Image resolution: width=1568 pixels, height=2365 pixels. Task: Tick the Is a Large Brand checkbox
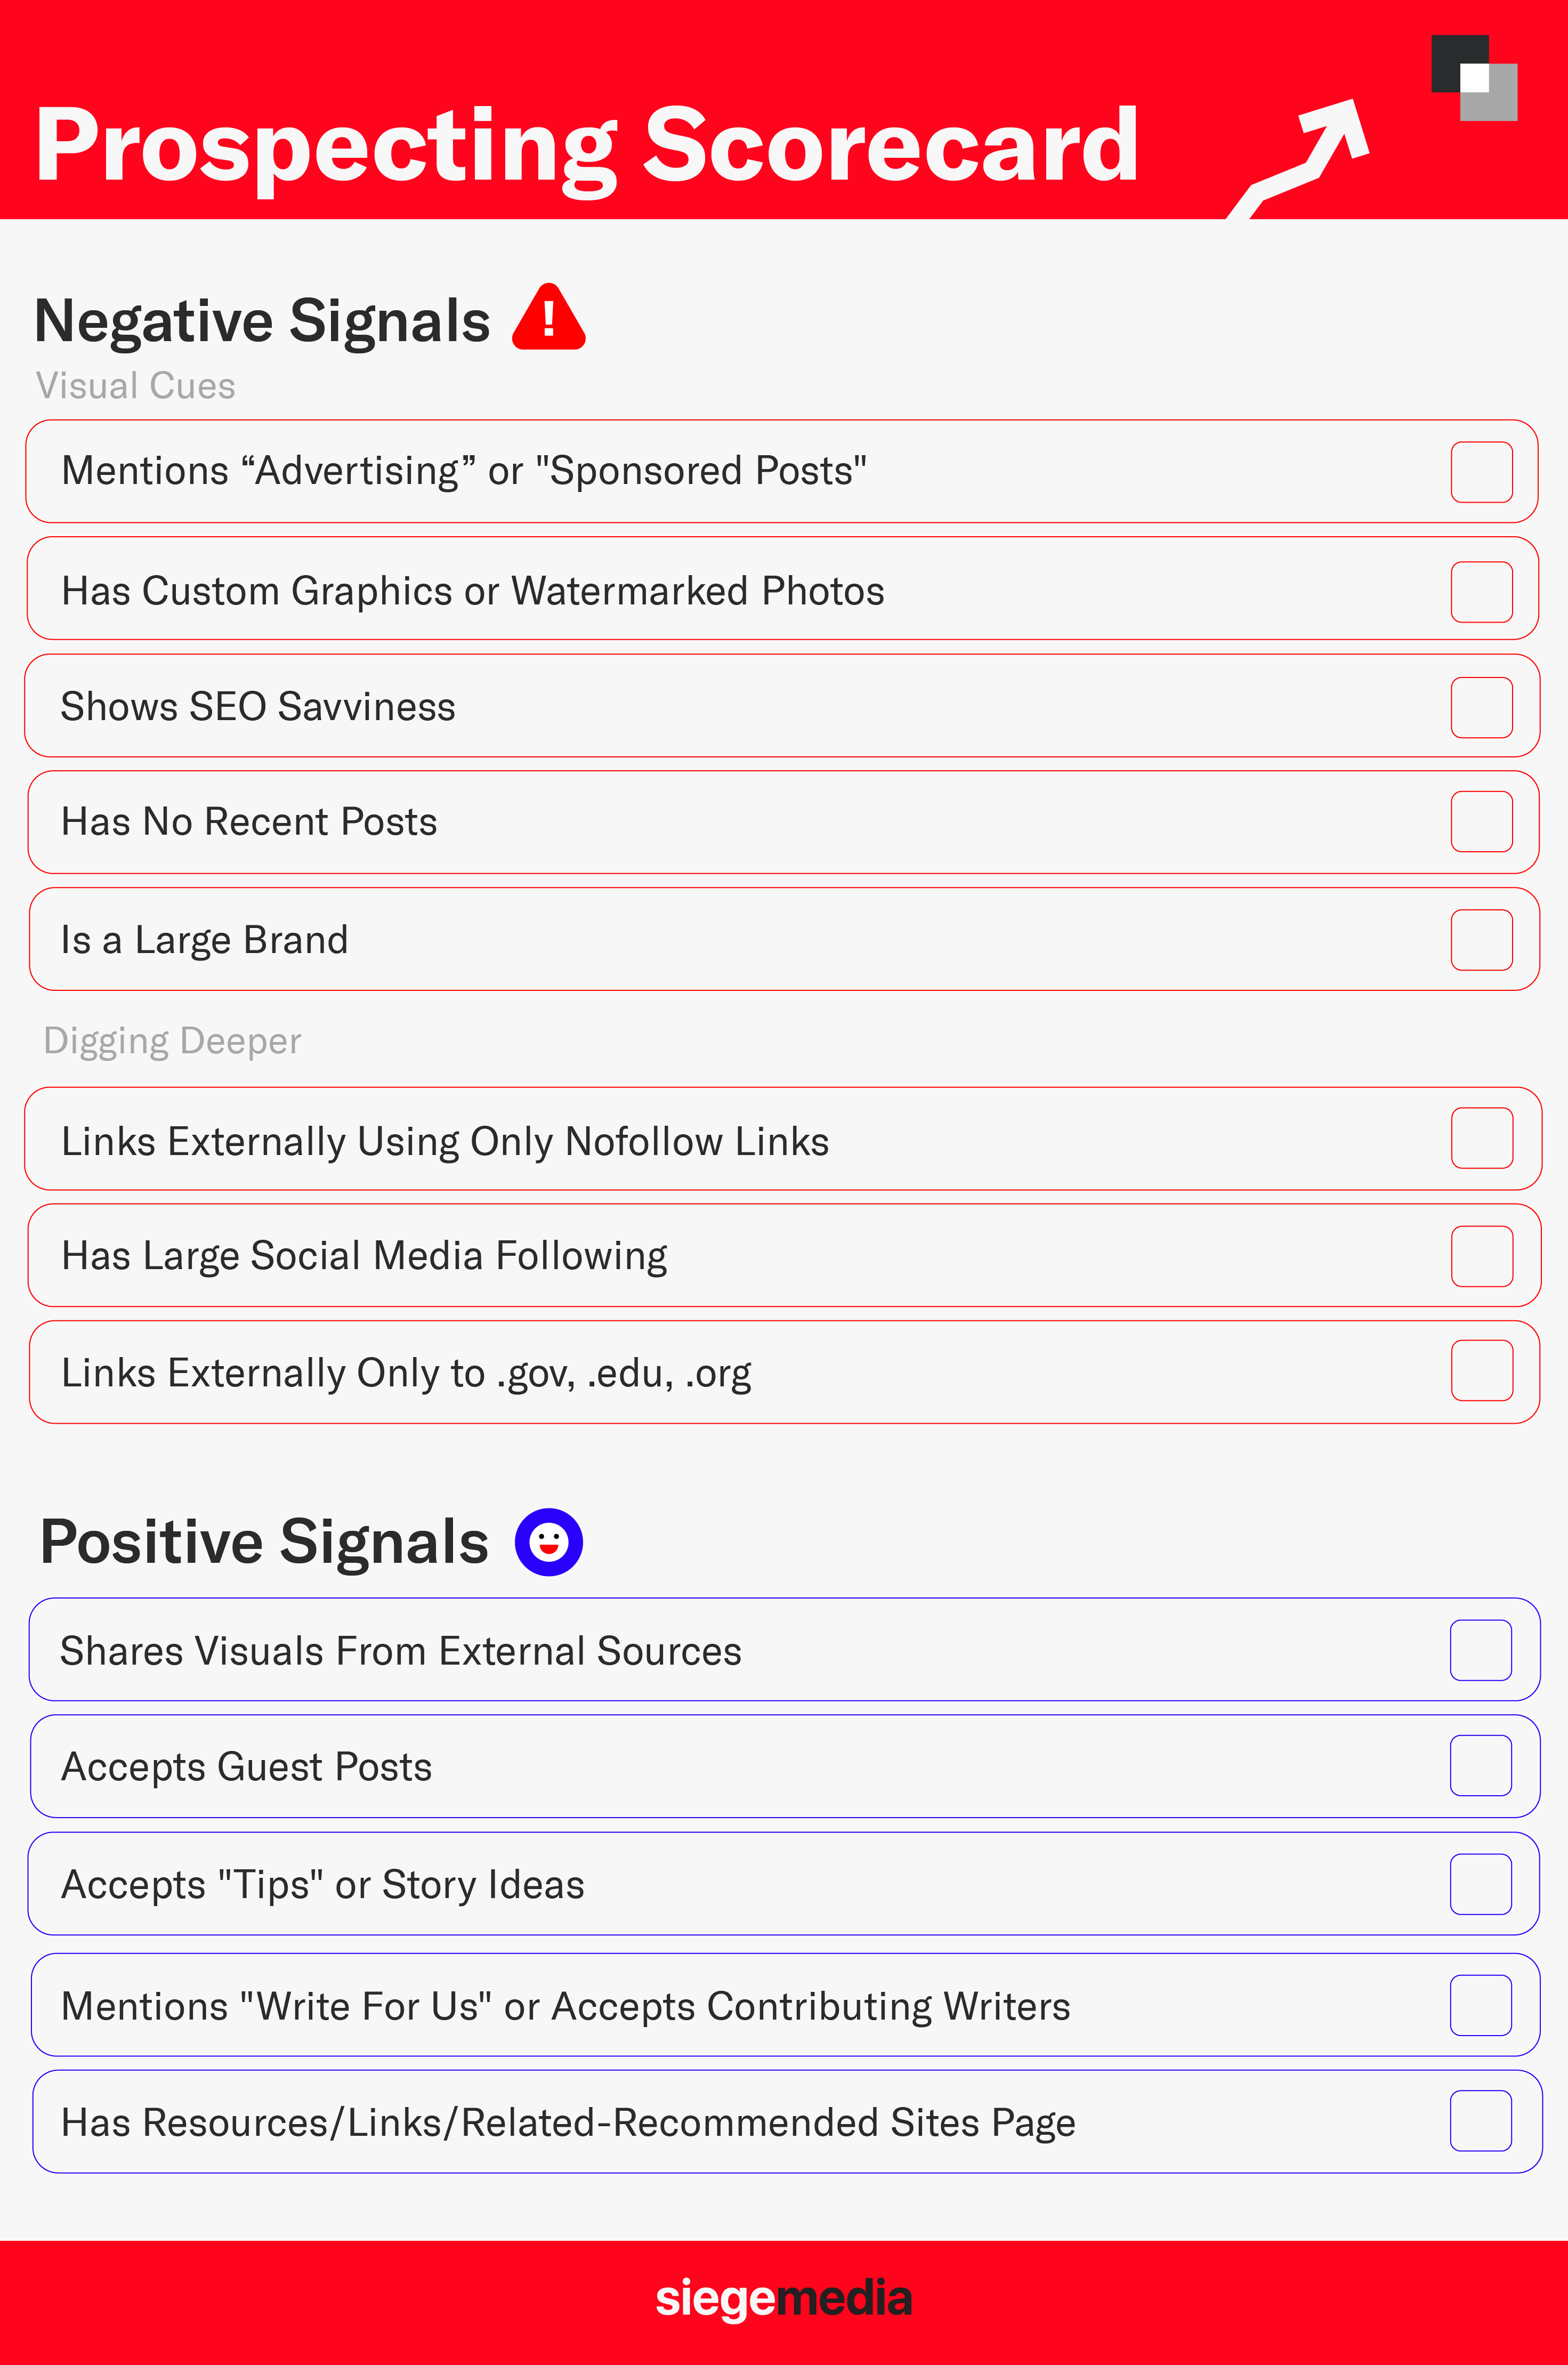pyautogui.click(x=1481, y=940)
